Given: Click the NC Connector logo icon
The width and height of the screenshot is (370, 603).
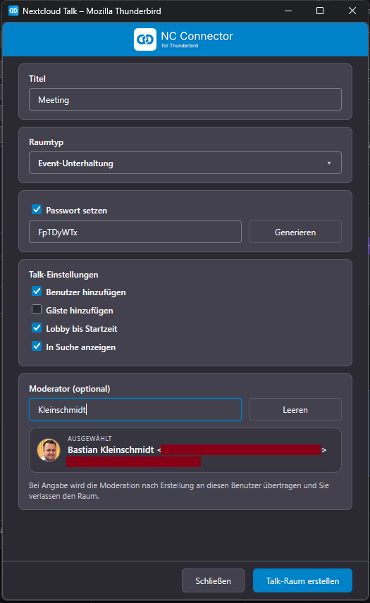Looking at the screenshot, I should pos(145,39).
